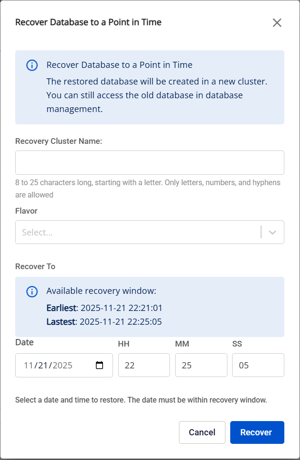The width and height of the screenshot is (300, 460).
Task: Click the SS seconds input field
Action: [258, 366]
